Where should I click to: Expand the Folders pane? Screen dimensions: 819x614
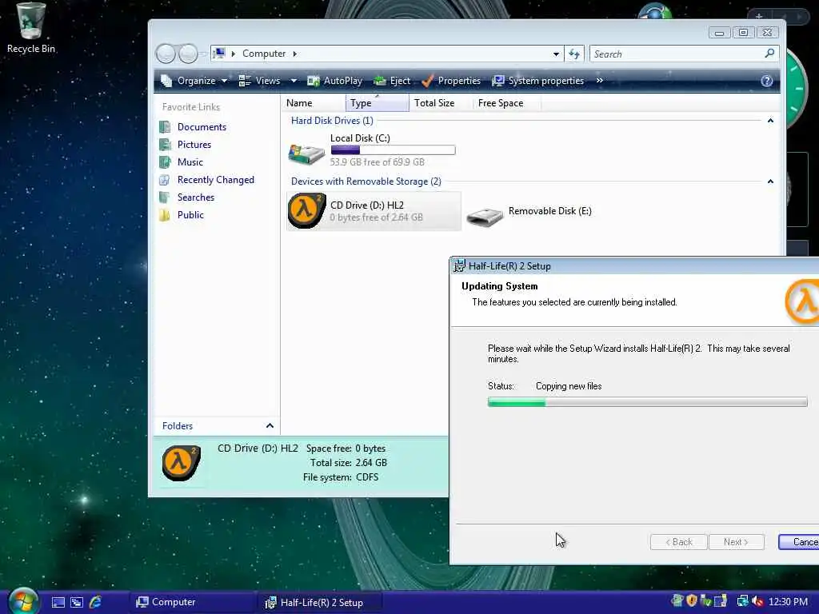(x=270, y=425)
